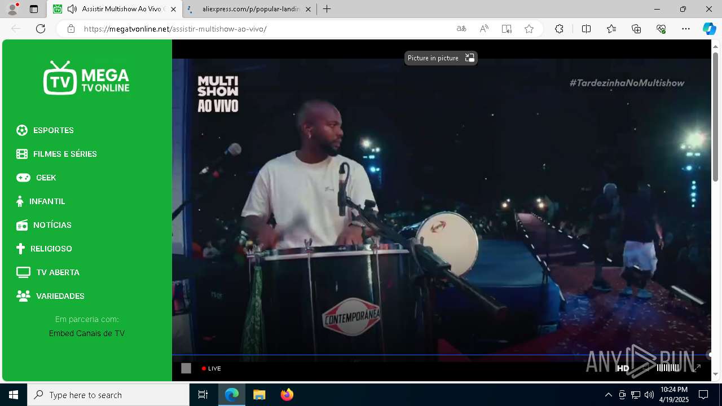Click the soccer ball Esportes icon
The height and width of the screenshot is (406, 722).
pyautogui.click(x=22, y=130)
